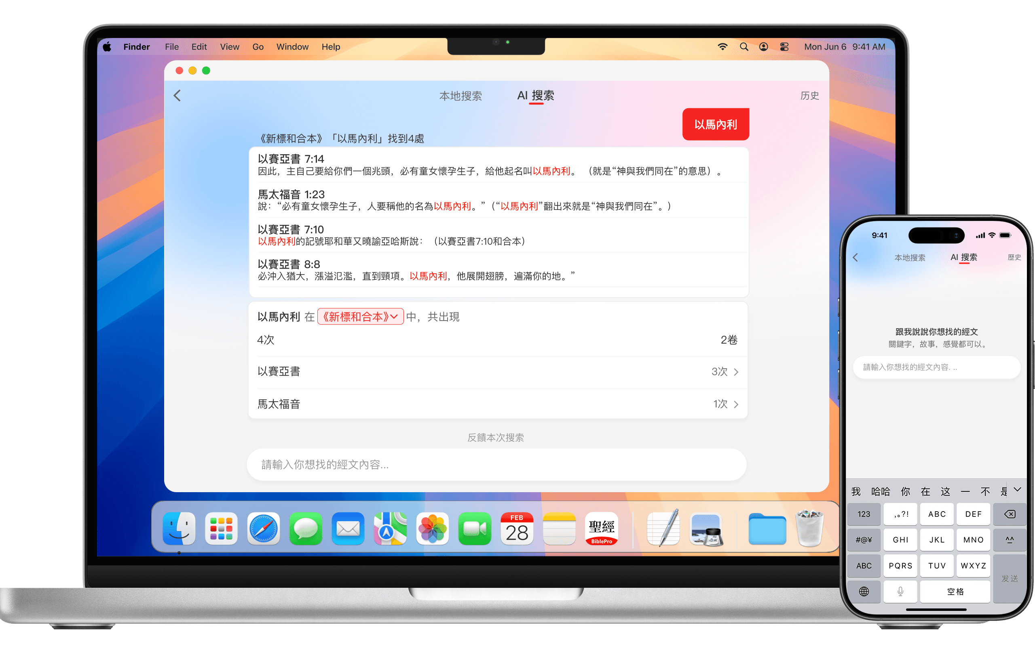This screenshot has height=646, width=1035.
Task: Pick candidate 哈哈 on the iPhone keyboard
Action: (881, 491)
